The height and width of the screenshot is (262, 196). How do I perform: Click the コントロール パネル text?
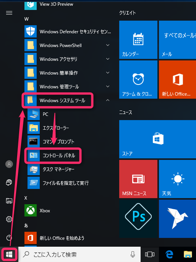pos(59,156)
